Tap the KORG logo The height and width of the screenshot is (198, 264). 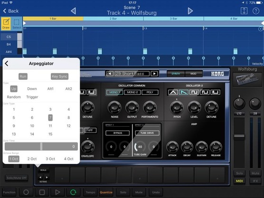pos(217,74)
